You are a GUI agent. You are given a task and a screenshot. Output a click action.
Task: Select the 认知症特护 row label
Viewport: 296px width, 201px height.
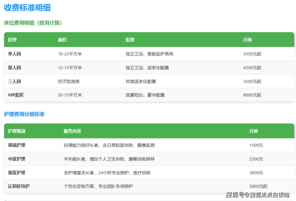coord(18,186)
